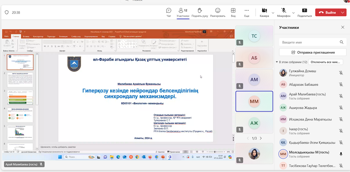Toggle microphone for Абдразак Бабашев
Screen dimensions: 350x172
341,85
